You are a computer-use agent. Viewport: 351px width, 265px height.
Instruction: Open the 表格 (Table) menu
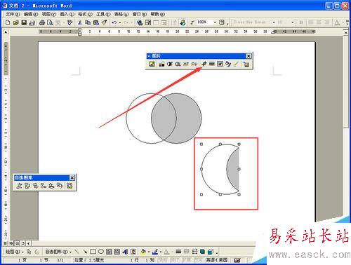121,14
